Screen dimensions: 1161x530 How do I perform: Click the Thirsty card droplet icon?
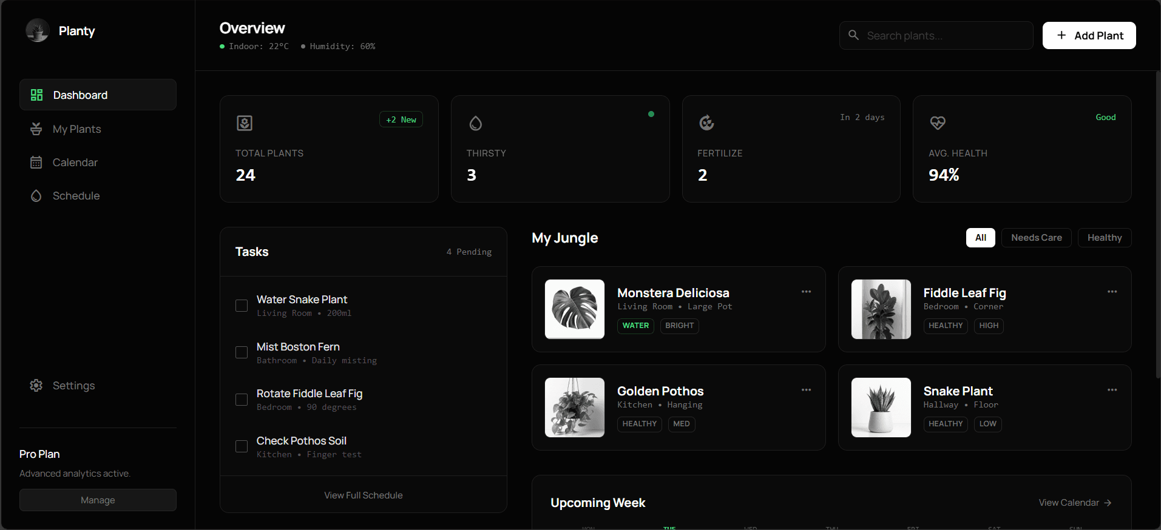(x=476, y=124)
